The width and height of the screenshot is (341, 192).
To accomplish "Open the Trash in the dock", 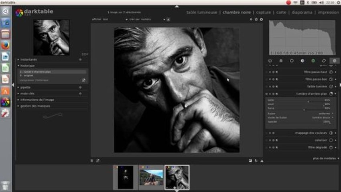I will tap(6, 186).
